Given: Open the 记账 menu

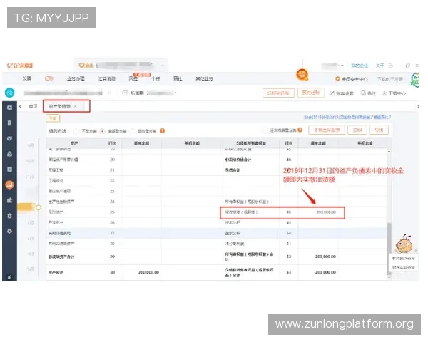Looking at the screenshot, I should click(49, 78).
